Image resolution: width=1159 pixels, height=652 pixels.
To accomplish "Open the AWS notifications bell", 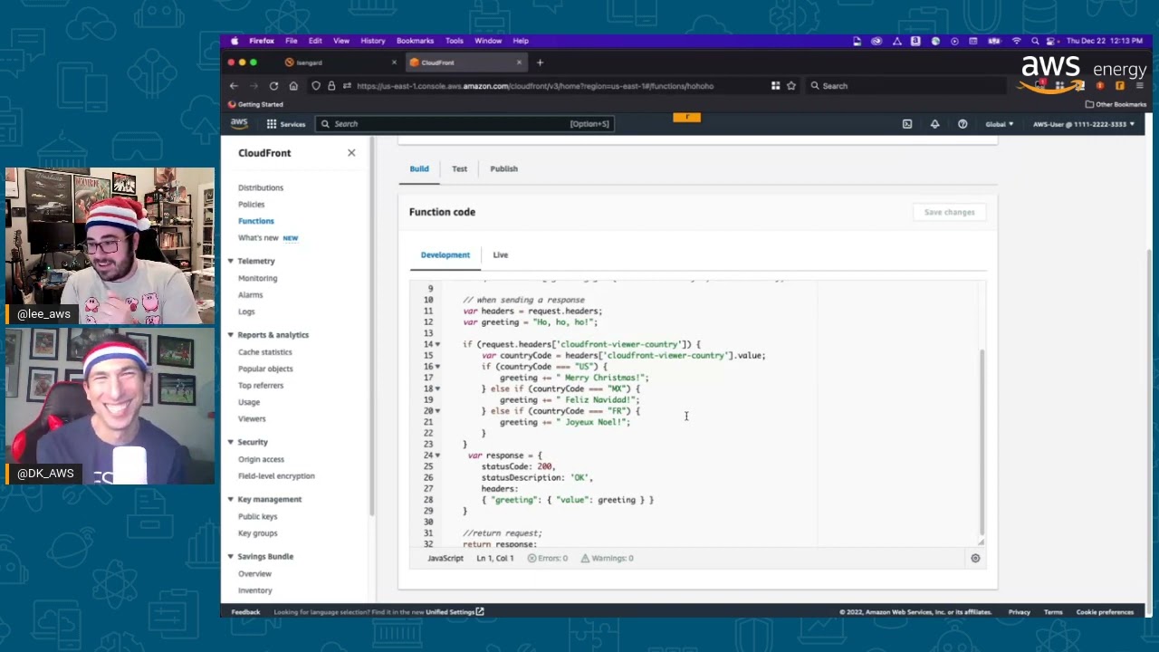I will click(x=934, y=124).
